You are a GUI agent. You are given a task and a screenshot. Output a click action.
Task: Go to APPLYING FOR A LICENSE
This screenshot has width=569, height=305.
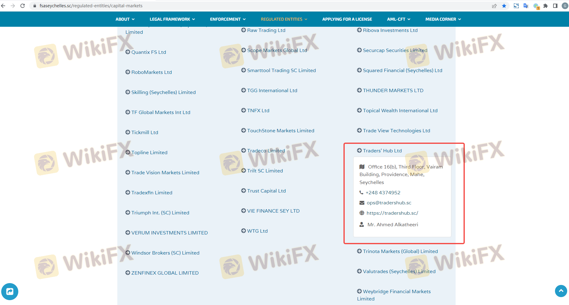[x=347, y=19]
